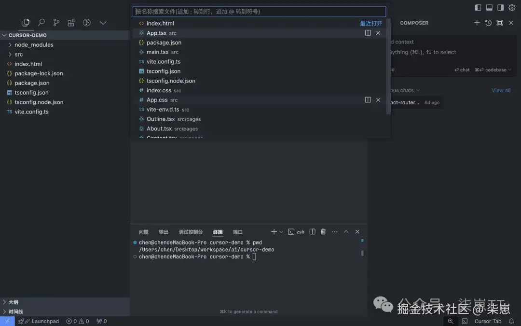Viewport: 521px width, 326px height.
Task: Maximize panel with up chevron
Action: pos(346,231)
